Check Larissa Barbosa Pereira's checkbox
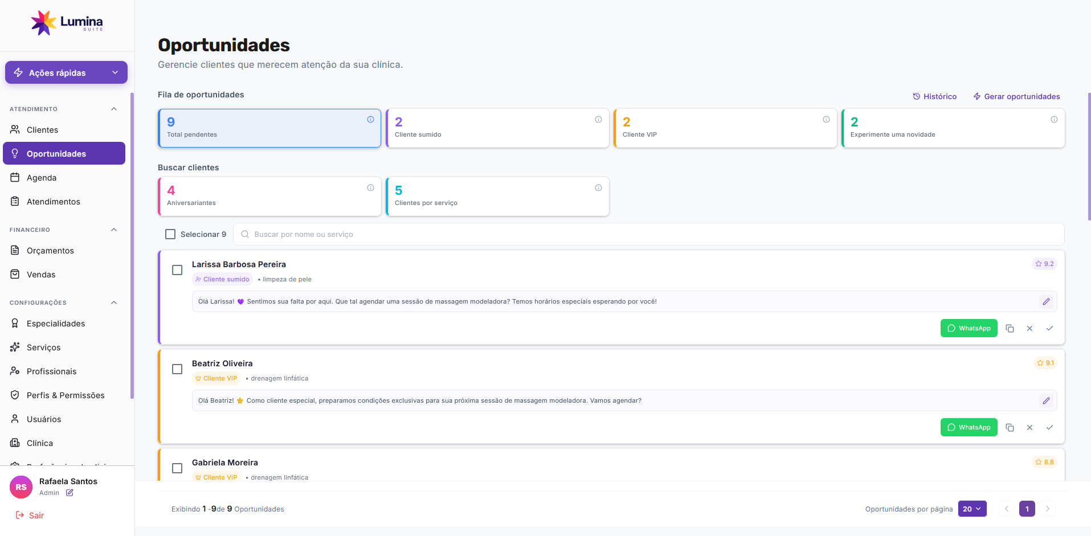The image size is (1091, 536). point(177,270)
